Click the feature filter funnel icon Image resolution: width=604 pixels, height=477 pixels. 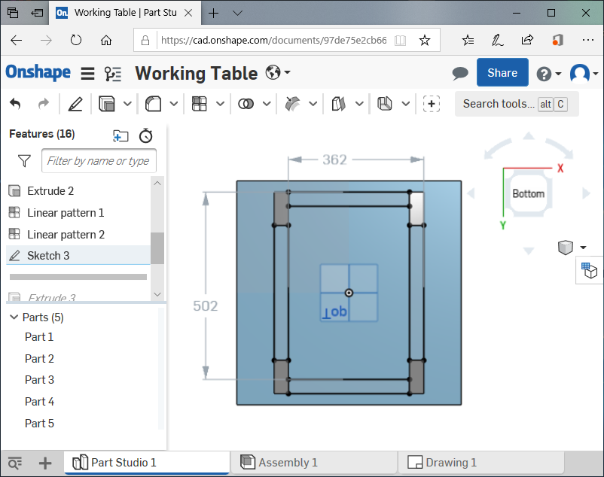[x=24, y=161]
